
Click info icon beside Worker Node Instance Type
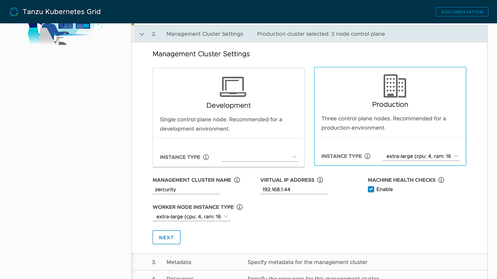240,207
